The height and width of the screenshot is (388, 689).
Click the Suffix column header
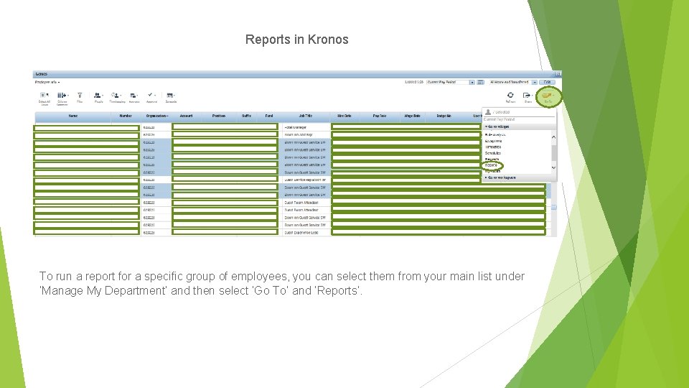click(x=246, y=116)
